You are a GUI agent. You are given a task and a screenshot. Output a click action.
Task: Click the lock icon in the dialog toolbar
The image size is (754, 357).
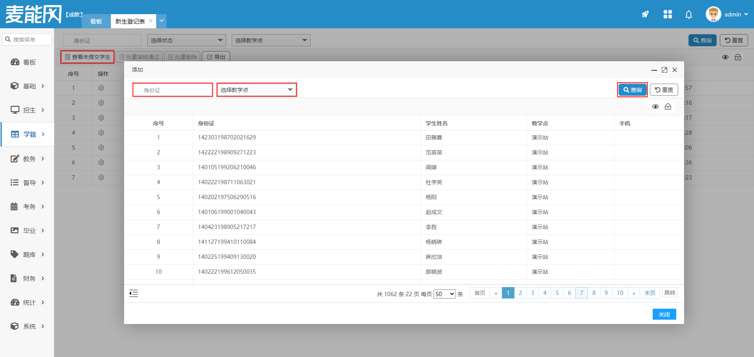(x=668, y=107)
